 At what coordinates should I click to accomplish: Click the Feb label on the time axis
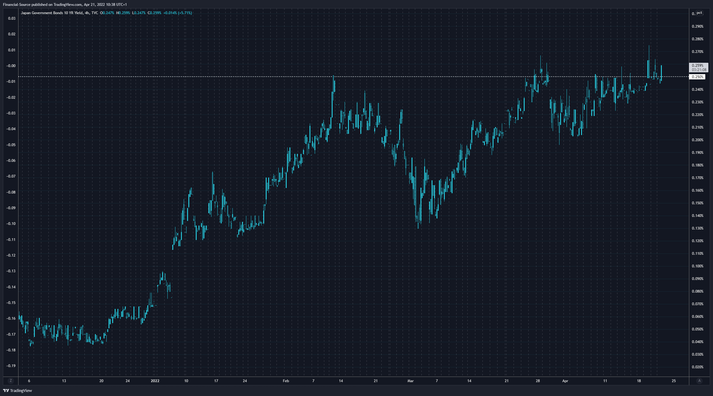(x=286, y=381)
